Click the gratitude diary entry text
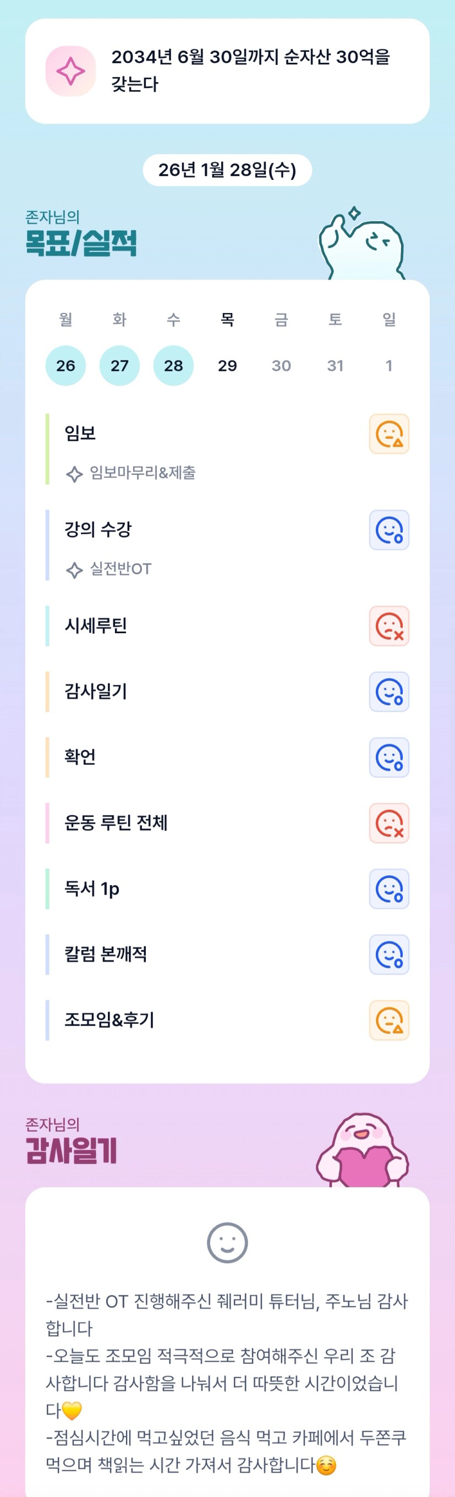 [227, 1383]
